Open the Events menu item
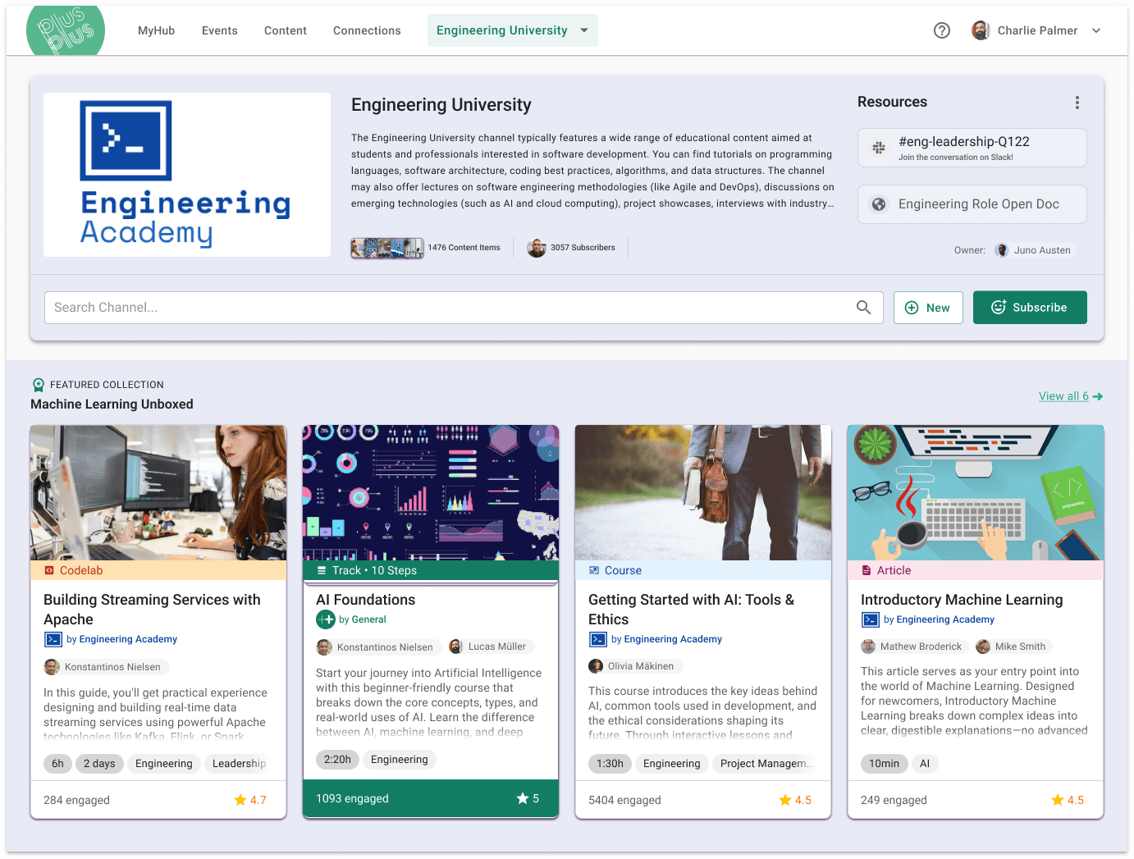This screenshot has height=859, width=1134. tap(220, 30)
